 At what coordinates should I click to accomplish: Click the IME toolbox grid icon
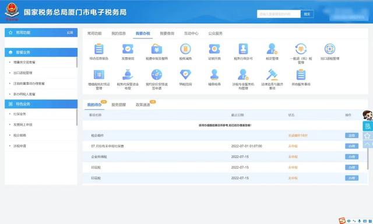point(370,221)
